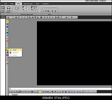The image size is (112, 100).
Task: Click the Delete X toolbar icon
Action: (x=16, y=17)
